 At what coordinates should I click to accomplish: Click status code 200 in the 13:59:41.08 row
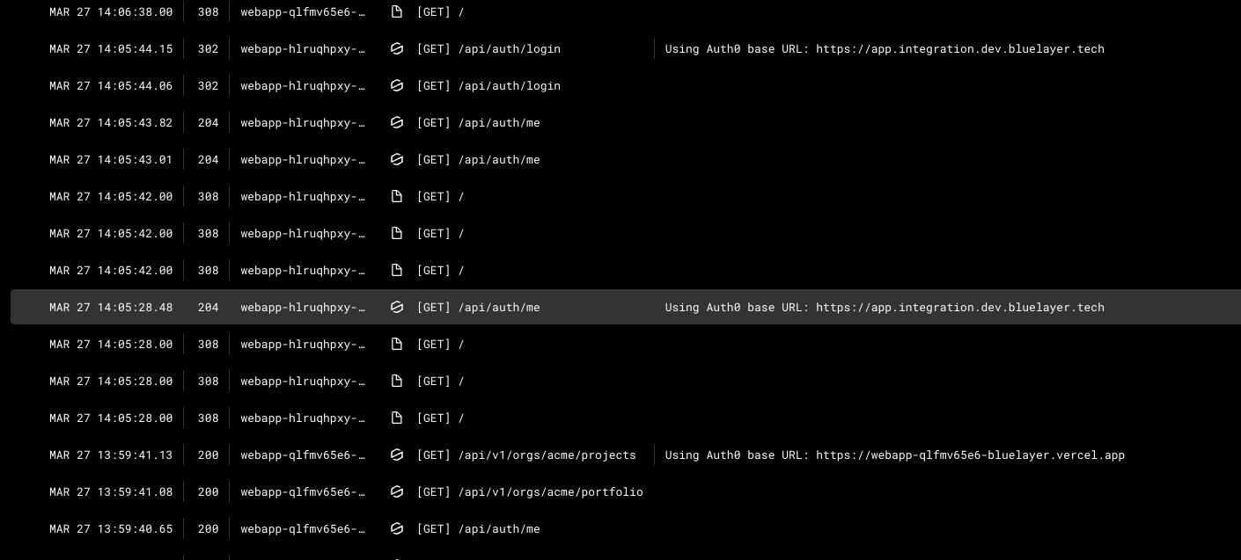click(208, 492)
